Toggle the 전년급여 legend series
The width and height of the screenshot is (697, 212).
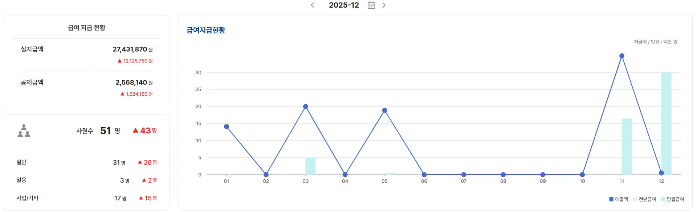click(x=644, y=199)
